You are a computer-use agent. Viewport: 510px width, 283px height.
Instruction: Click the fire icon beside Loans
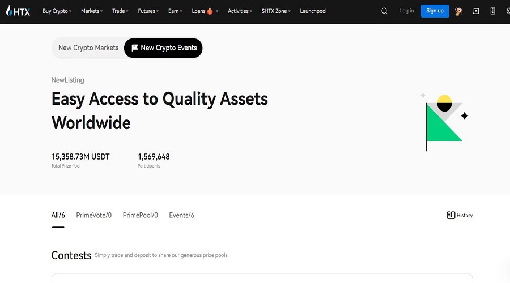(210, 11)
